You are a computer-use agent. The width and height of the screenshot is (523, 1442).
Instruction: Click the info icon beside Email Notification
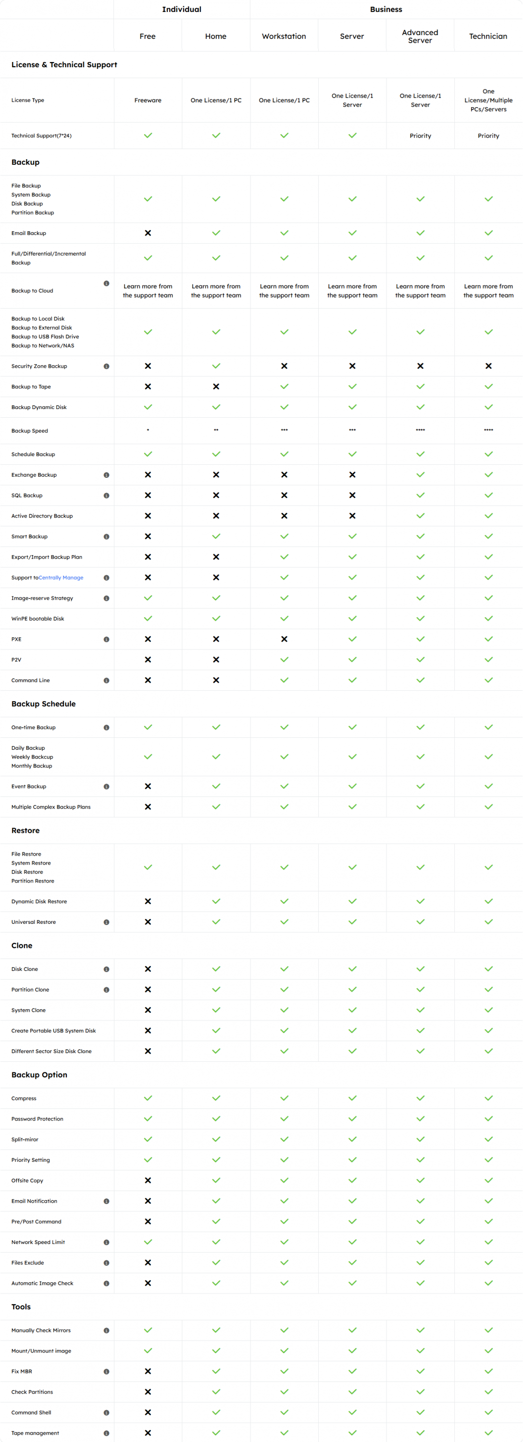(x=106, y=1201)
